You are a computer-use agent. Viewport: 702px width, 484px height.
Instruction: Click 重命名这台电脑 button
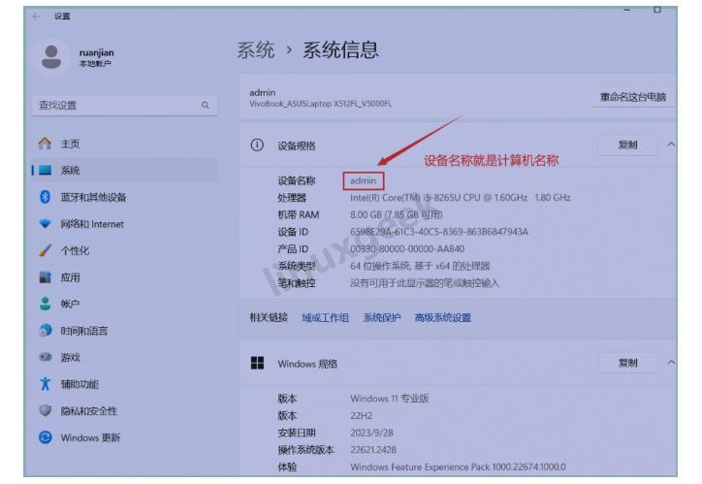632,97
